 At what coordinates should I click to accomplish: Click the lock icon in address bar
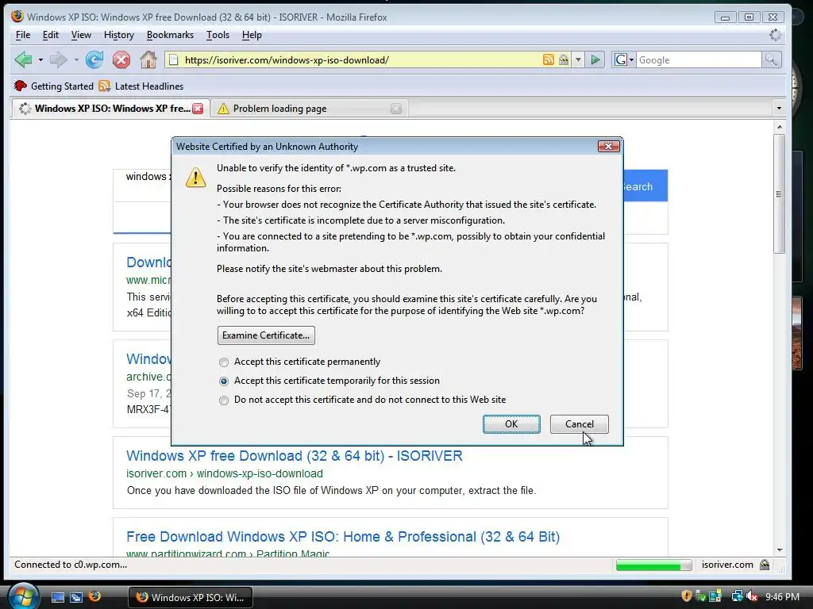point(564,59)
